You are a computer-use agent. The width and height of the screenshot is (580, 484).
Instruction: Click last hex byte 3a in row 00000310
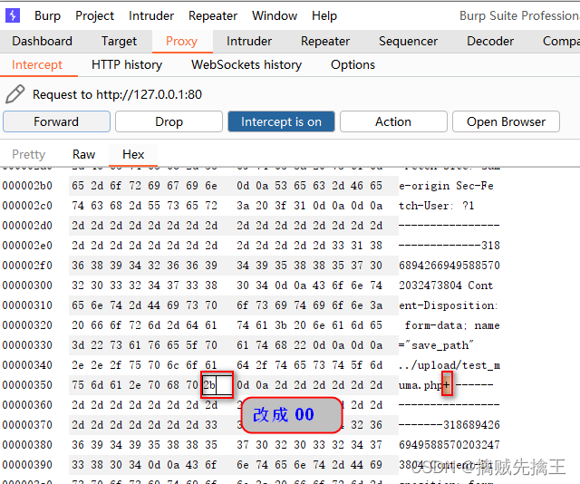click(x=376, y=305)
